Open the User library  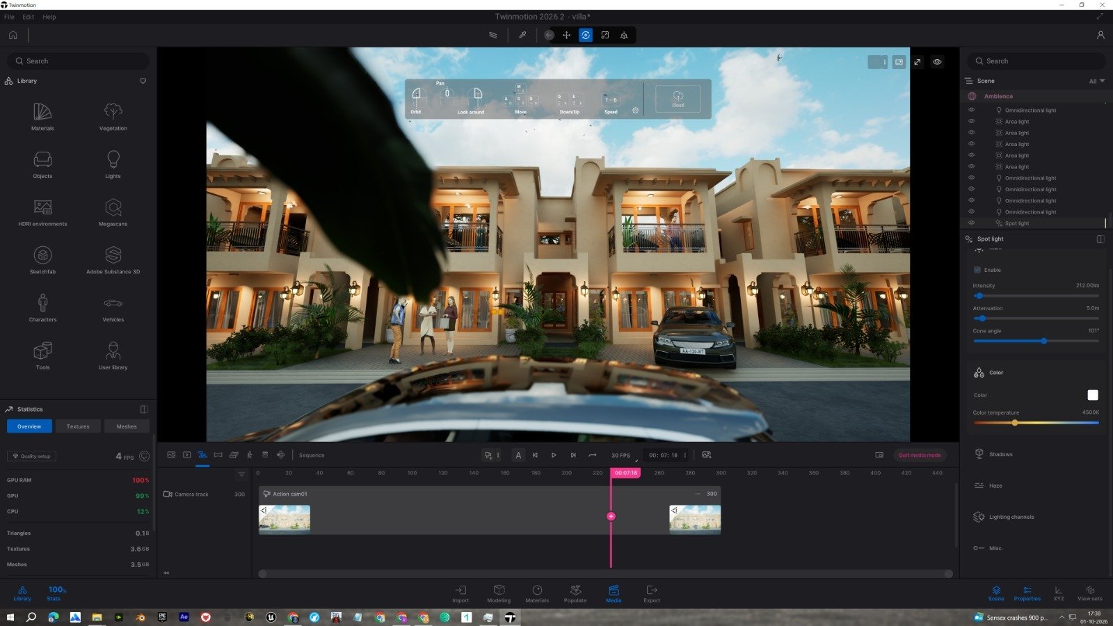click(x=113, y=356)
